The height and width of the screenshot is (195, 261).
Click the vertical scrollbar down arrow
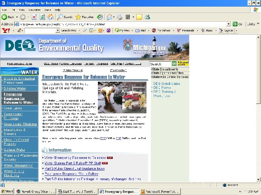[x=258, y=179]
